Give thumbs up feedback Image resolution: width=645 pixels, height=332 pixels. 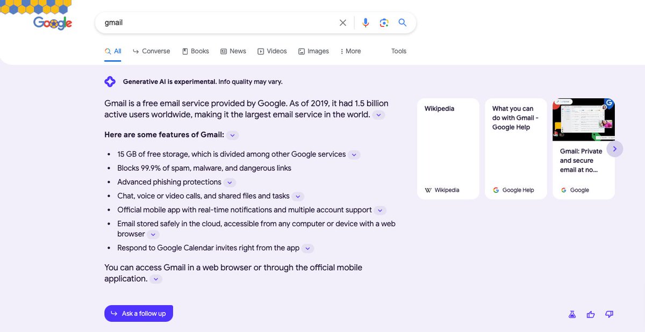tap(591, 314)
